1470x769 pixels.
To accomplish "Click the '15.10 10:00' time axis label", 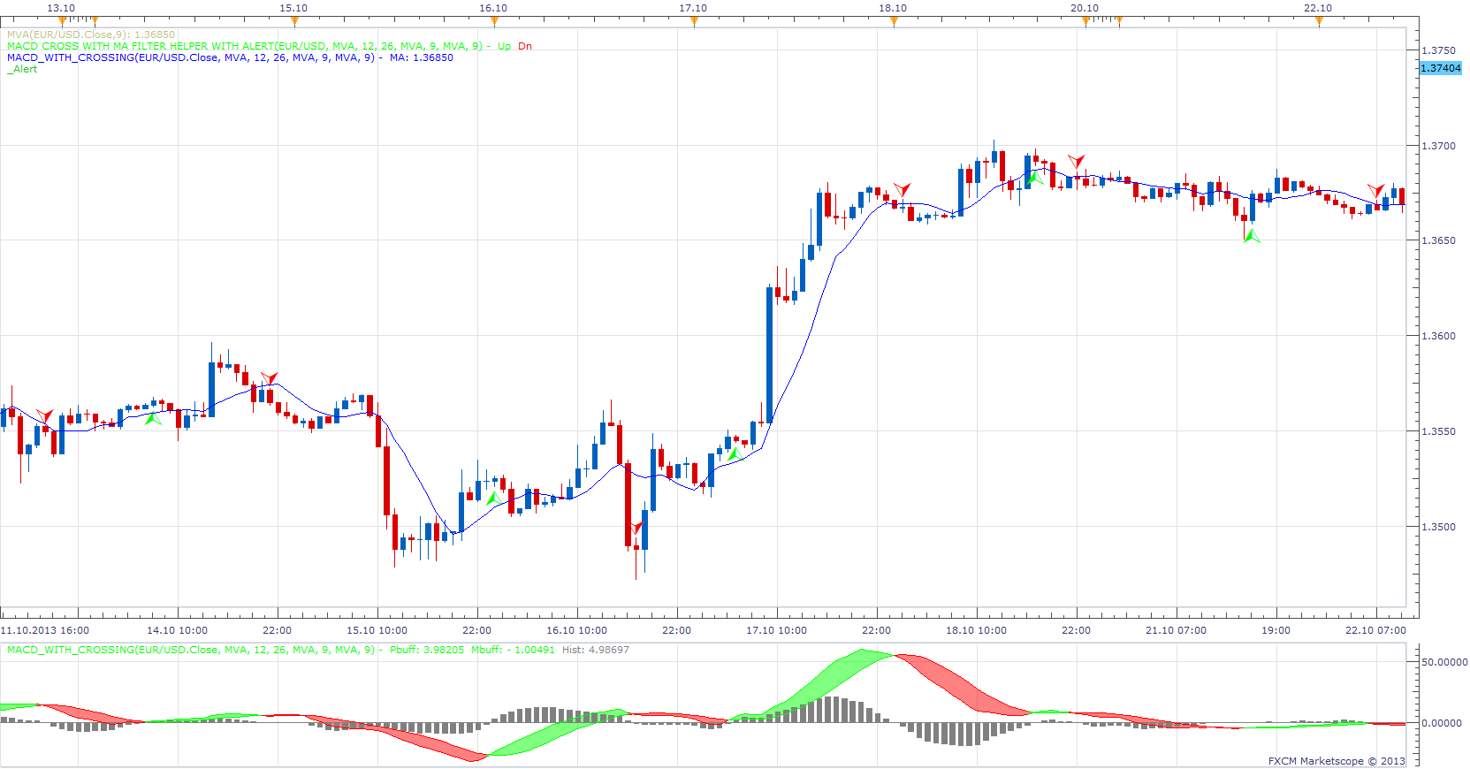I will click(377, 630).
